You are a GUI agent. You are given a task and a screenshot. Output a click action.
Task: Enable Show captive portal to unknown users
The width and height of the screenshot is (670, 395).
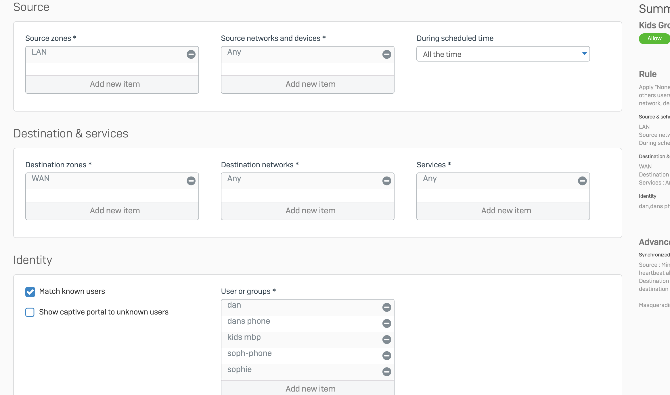pos(30,312)
